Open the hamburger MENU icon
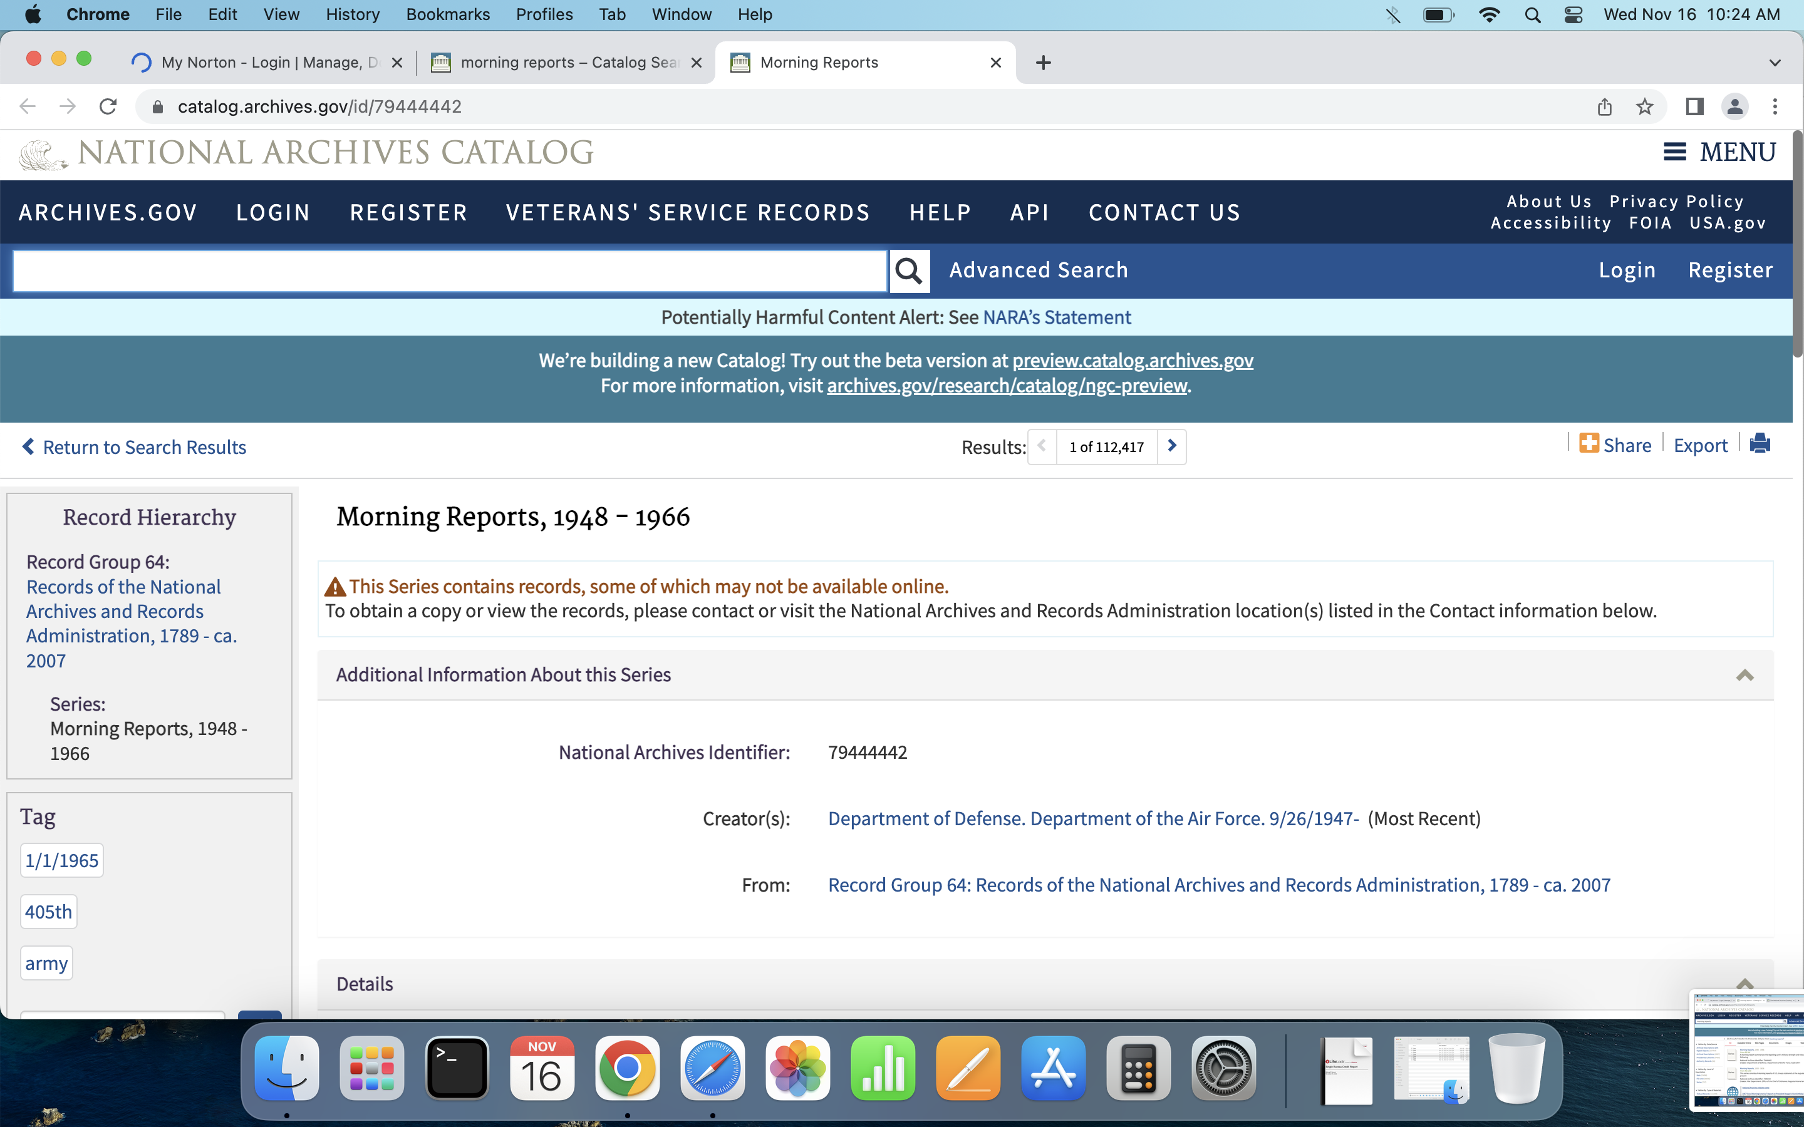1804x1127 pixels. coord(1674,152)
